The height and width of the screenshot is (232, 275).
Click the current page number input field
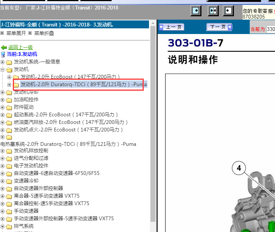270,29
